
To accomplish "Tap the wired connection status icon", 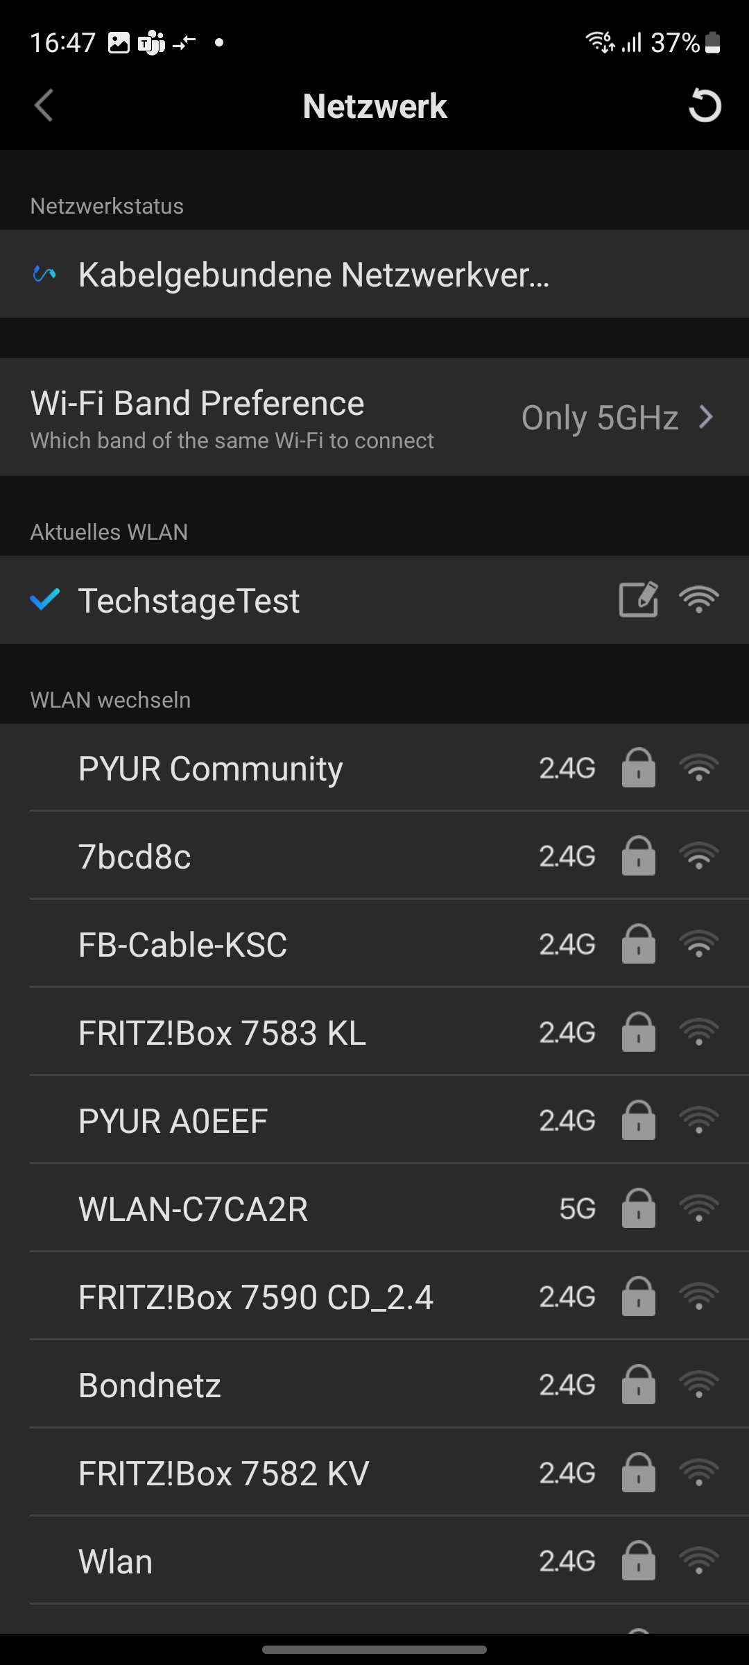I will (44, 275).
